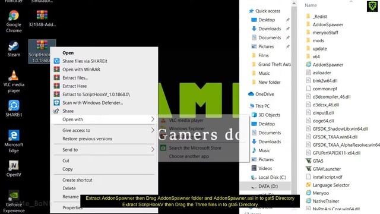Open the SHAREit desktop icon

(14, 108)
